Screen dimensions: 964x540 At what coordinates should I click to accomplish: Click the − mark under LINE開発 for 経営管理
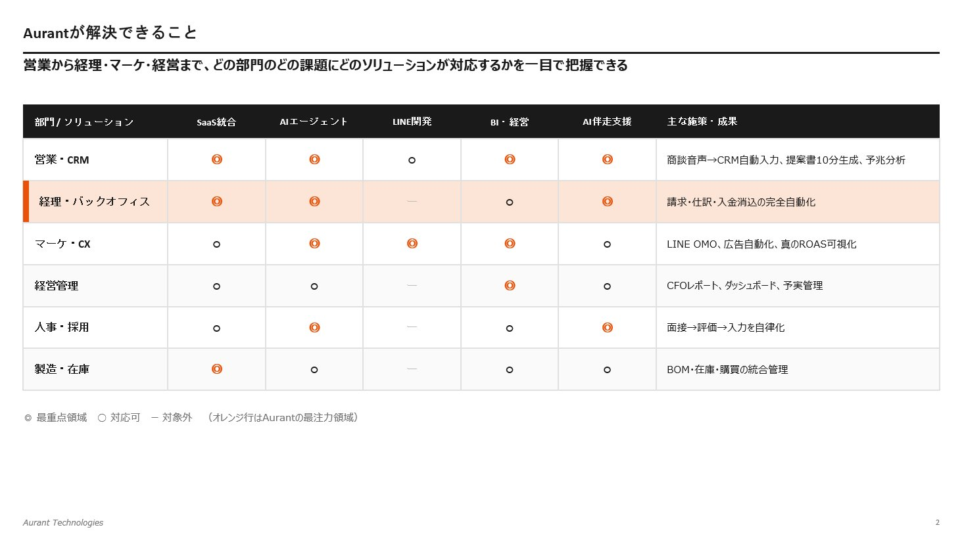tap(412, 285)
